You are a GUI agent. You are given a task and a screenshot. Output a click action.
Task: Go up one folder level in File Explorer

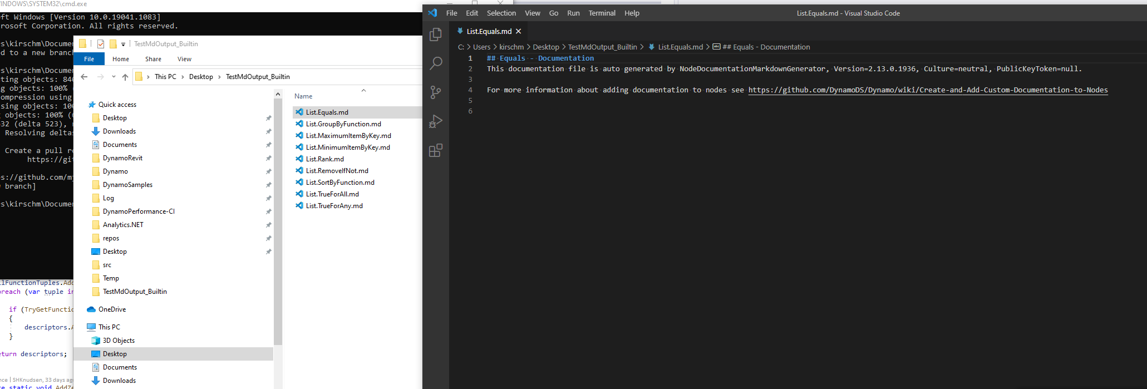pyautogui.click(x=125, y=77)
